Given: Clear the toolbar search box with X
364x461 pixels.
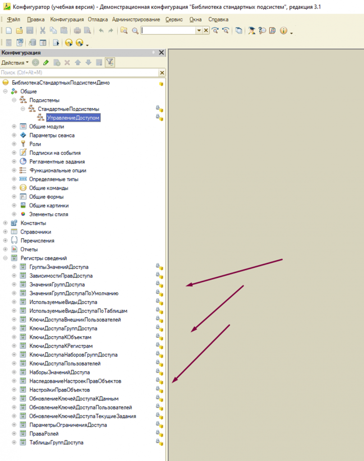Looking at the screenshot, I should pyautogui.click(x=206, y=31).
